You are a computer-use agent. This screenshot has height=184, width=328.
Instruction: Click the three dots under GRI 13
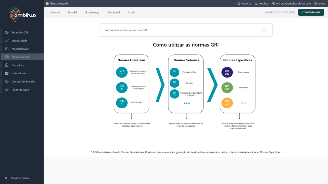[187, 103]
